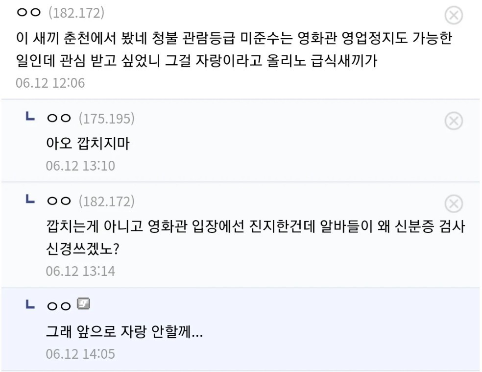Delete the top comment posted at 12:06
Image resolution: width=482 pixels, height=372 pixels.
(x=454, y=16)
